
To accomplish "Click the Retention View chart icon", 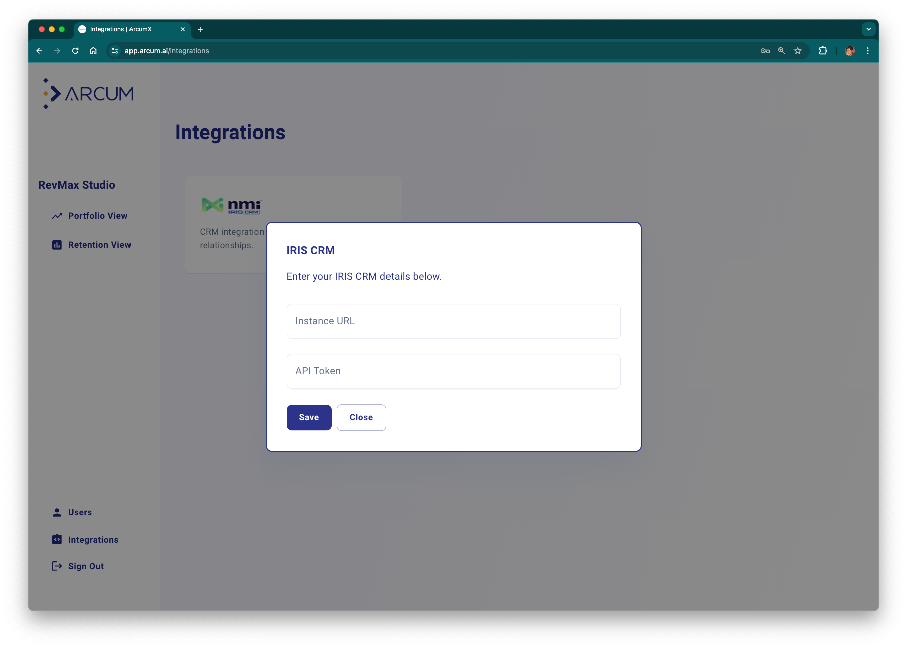I will (57, 245).
